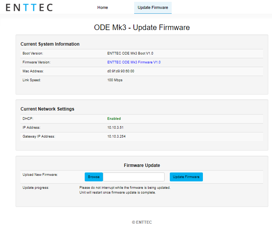
Task: Select the IP address 10.10.3.51
Action: coord(115,128)
